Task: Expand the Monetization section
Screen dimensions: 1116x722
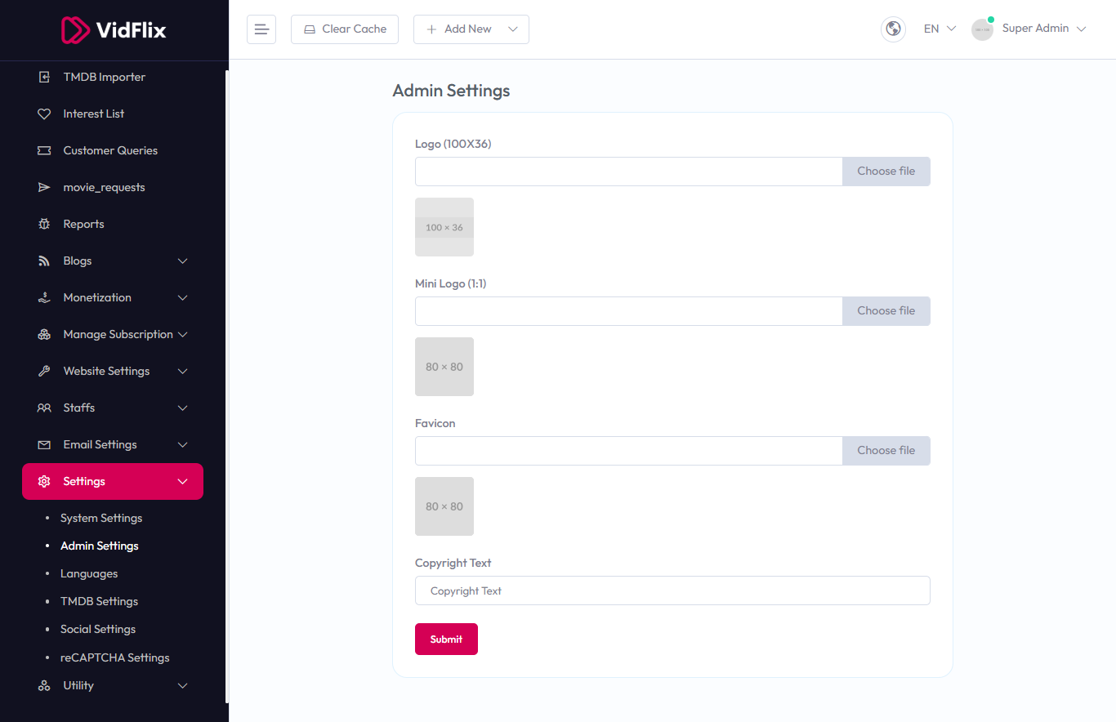Action: (x=98, y=297)
